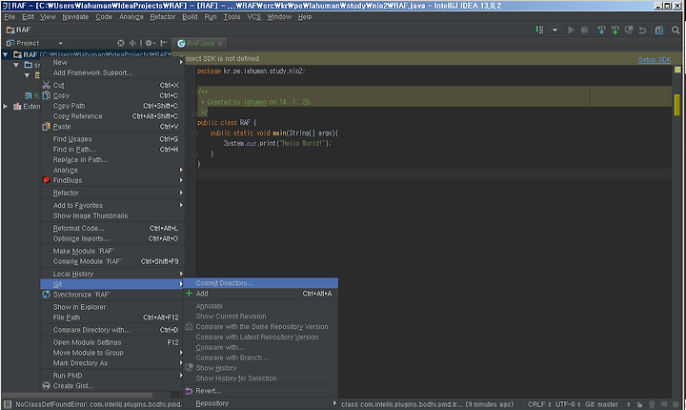The height and width of the screenshot is (410, 686).
Task: Click the RAF breadcrumb in navigation bar
Action: [x=19, y=30]
